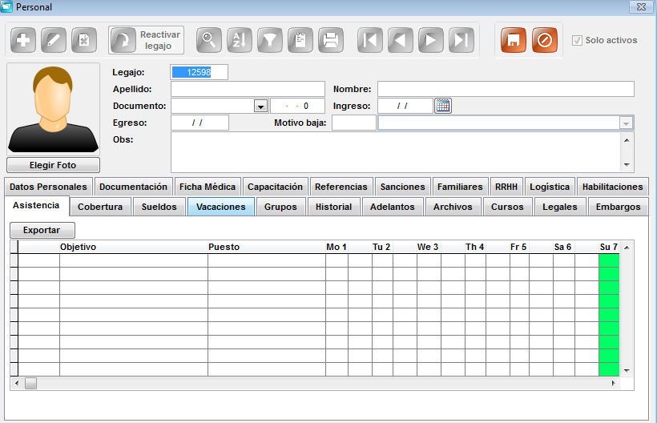Select the Grupos tab
Viewport: 657px width, 423px height.
point(280,207)
